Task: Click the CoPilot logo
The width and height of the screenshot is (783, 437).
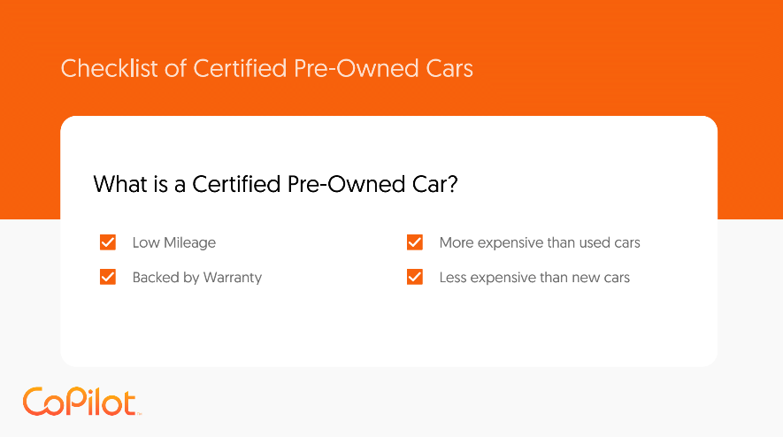Action: [82, 401]
